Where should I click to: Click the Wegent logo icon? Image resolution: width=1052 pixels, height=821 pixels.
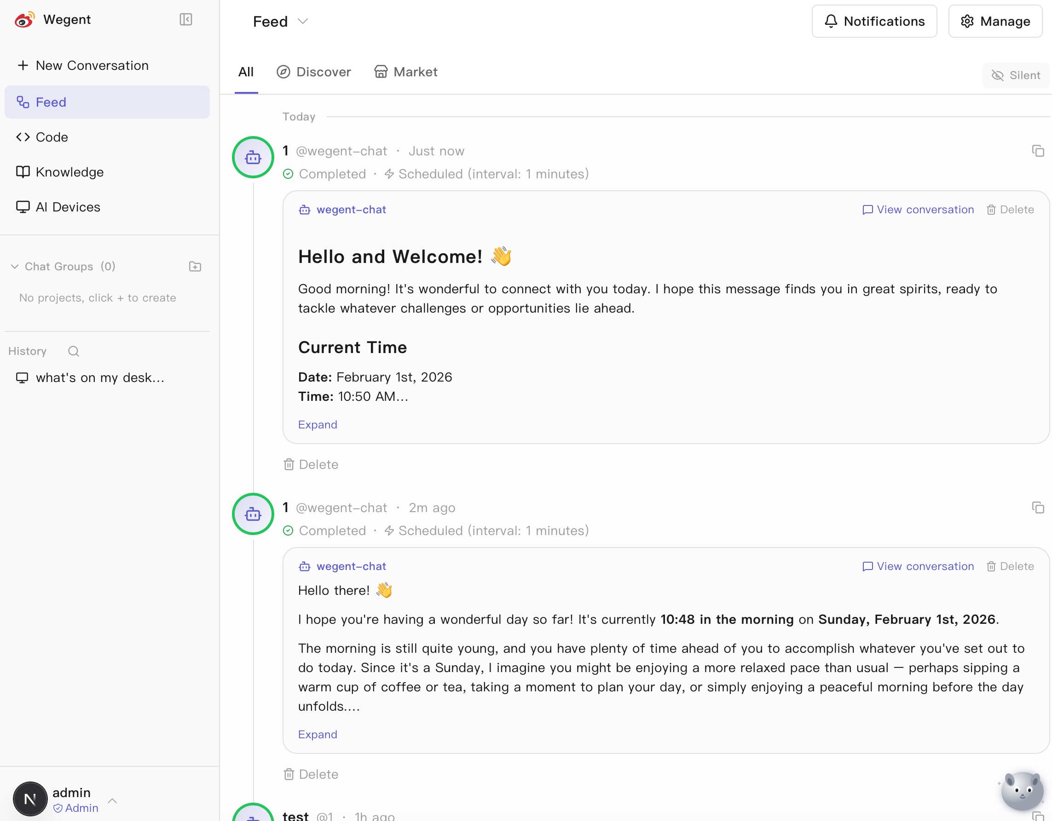point(24,20)
